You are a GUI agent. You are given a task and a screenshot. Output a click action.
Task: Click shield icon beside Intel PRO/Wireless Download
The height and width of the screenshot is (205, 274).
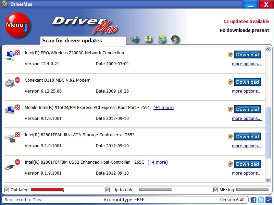[230, 55]
